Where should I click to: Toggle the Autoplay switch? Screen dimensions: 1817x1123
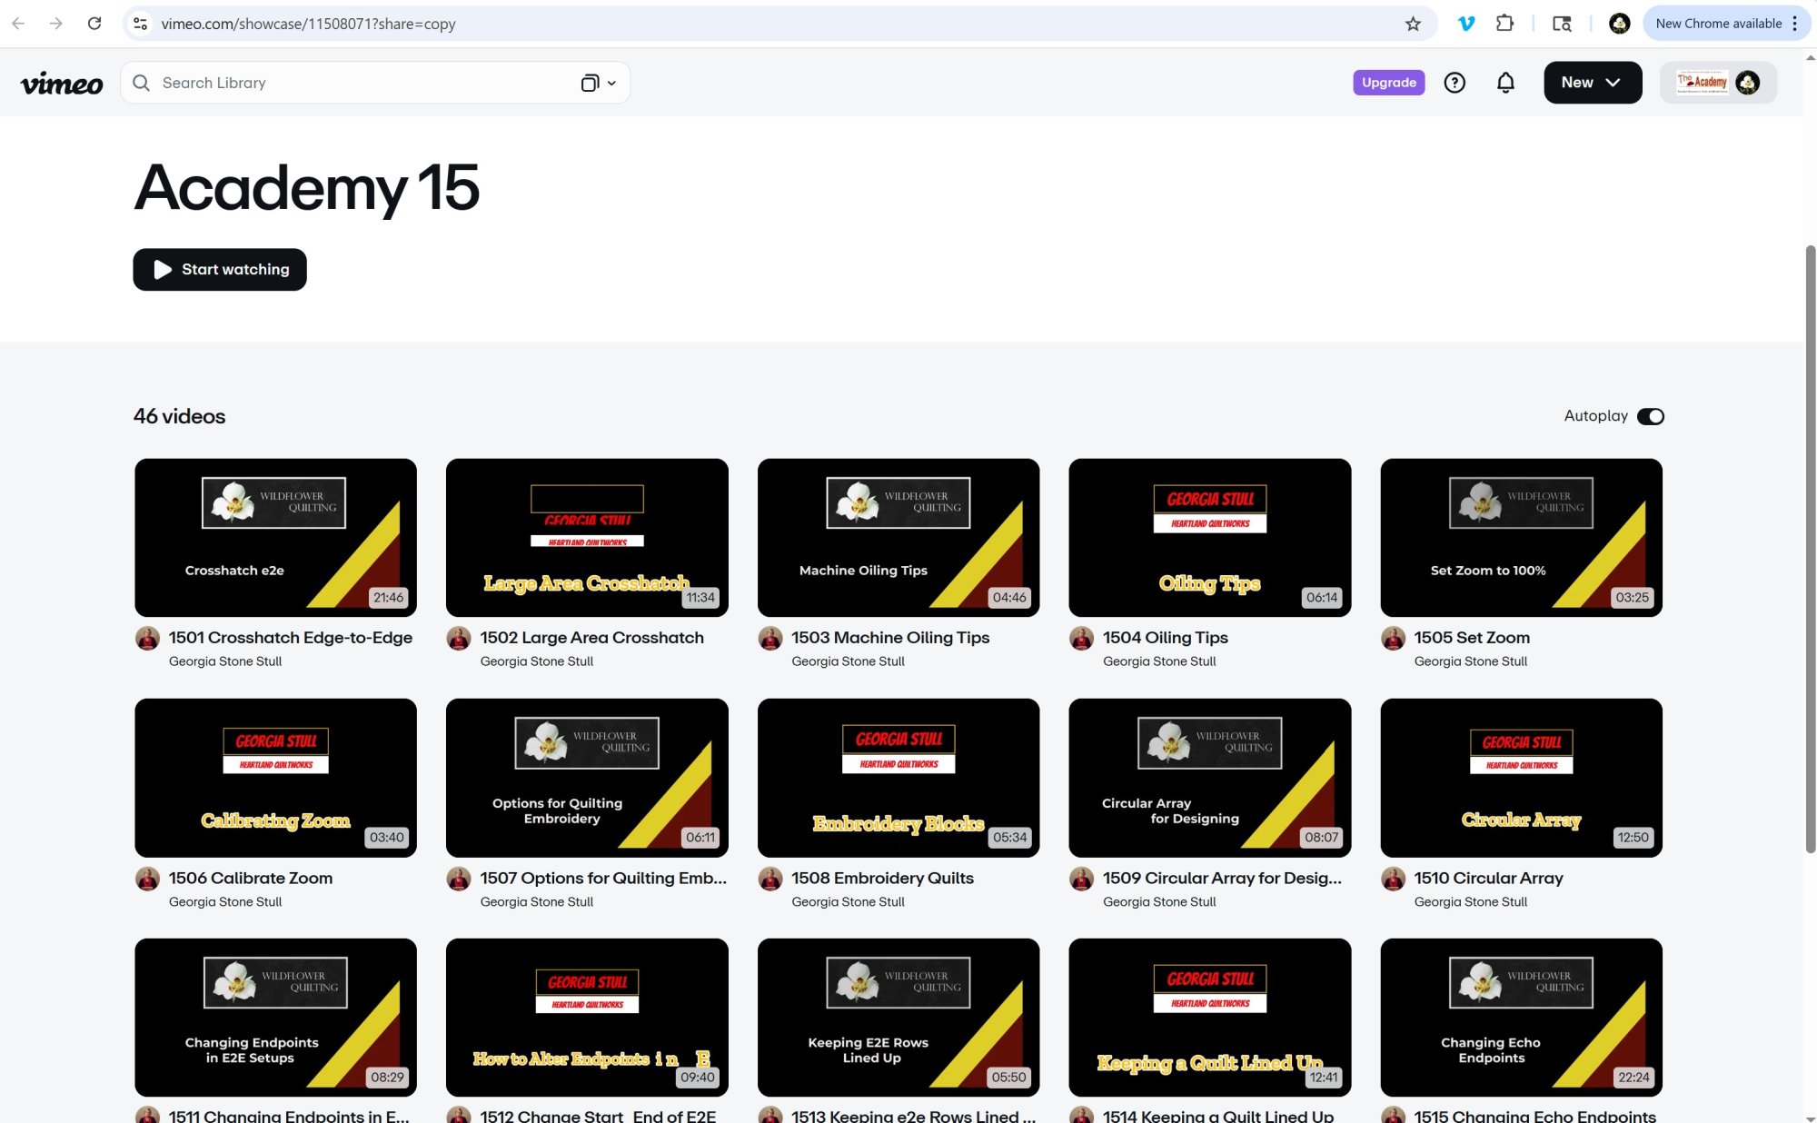1650,416
